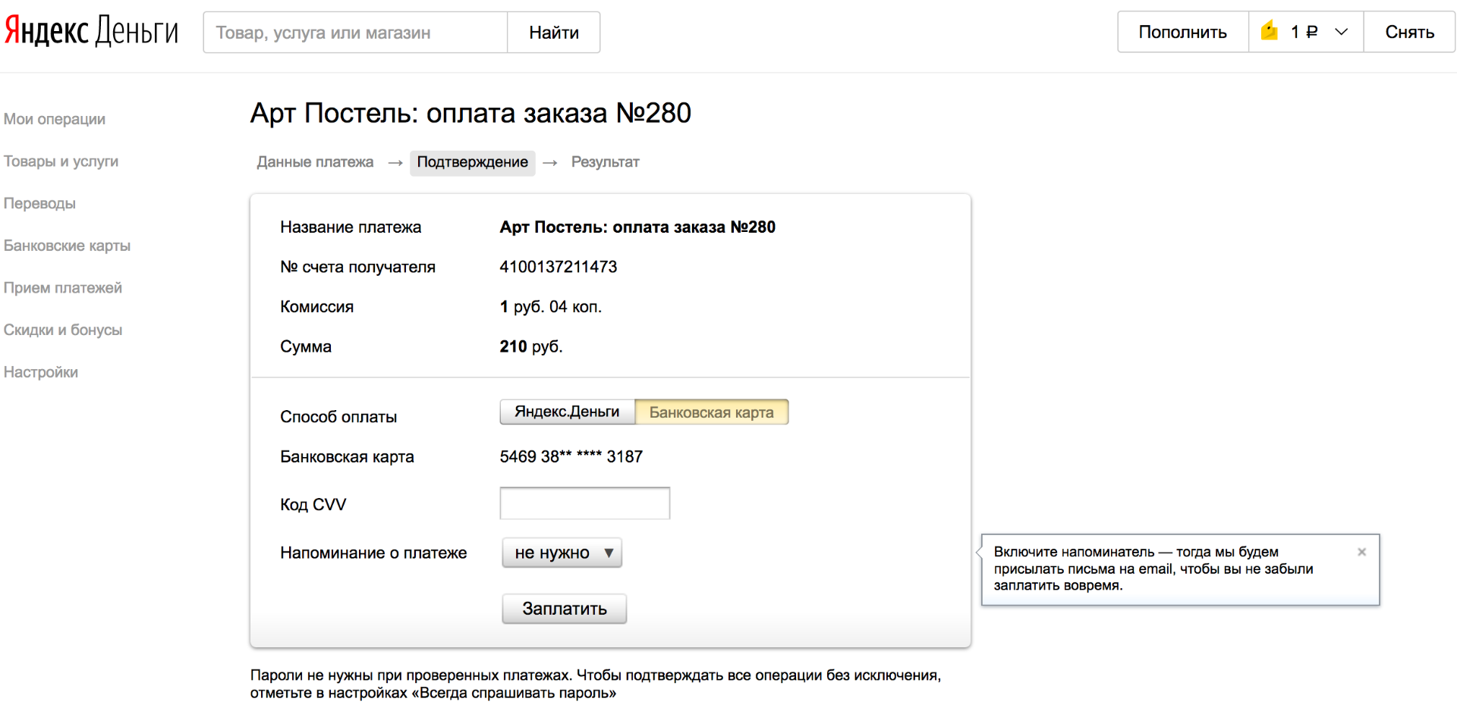Screen dimensions: 1457x711
Task: Click the yellow wallet balance icon
Action: coord(1270,32)
